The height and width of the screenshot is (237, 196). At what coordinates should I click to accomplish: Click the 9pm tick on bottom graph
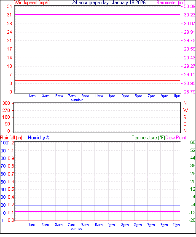[164, 225]
